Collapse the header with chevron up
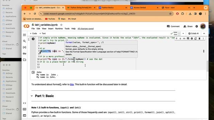This screenshot has height=120, width=214. click(x=204, y=33)
